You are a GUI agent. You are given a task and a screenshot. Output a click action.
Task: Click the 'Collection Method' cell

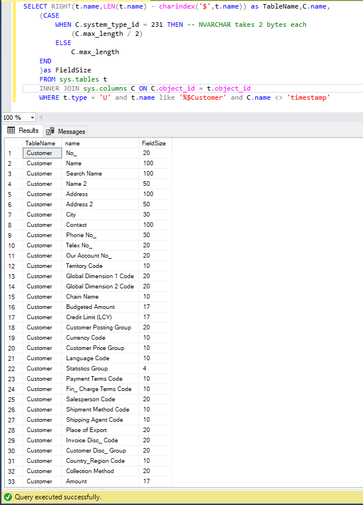(100, 471)
